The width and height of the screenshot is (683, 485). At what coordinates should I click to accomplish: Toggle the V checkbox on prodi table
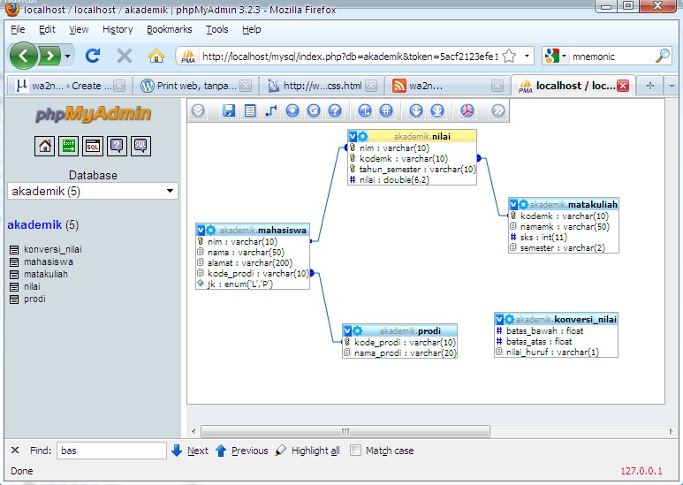tap(347, 330)
